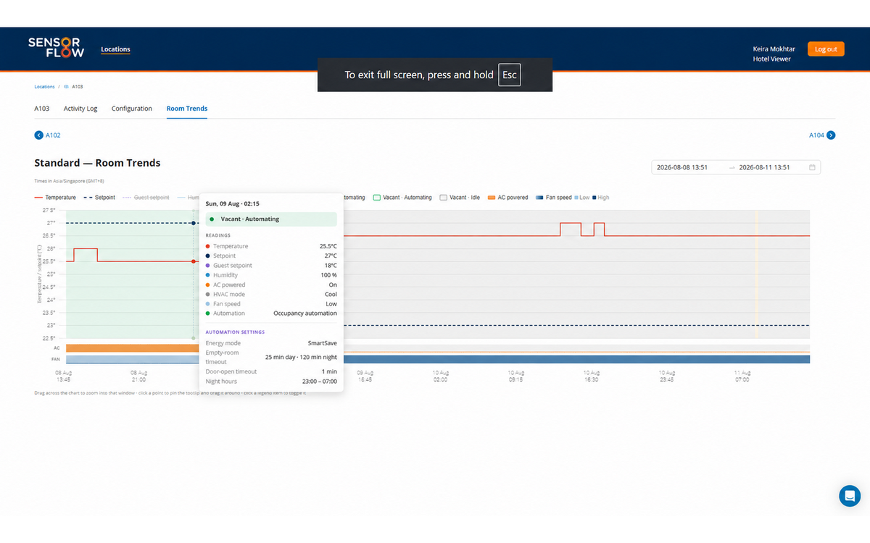Viewport: 870px width, 543px height.
Task: Toggle Setpoint series in legend
Action: tap(99, 198)
